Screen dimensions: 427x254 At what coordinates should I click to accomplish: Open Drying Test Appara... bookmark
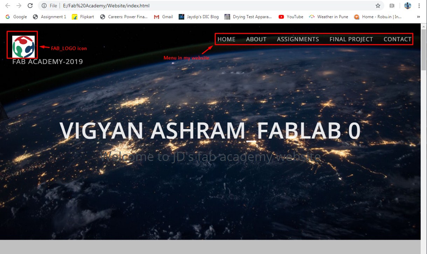point(248,16)
